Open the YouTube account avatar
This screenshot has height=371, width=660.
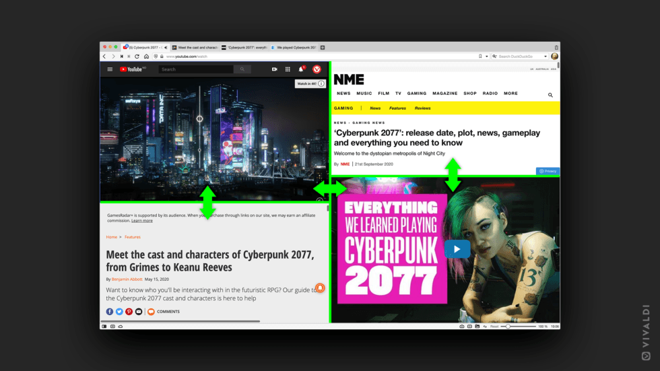317,69
